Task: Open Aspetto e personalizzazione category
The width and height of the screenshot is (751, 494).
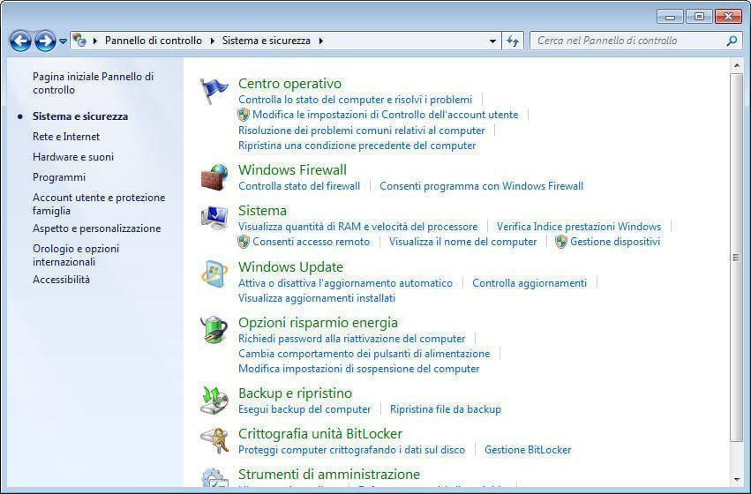Action: pyautogui.click(x=96, y=228)
